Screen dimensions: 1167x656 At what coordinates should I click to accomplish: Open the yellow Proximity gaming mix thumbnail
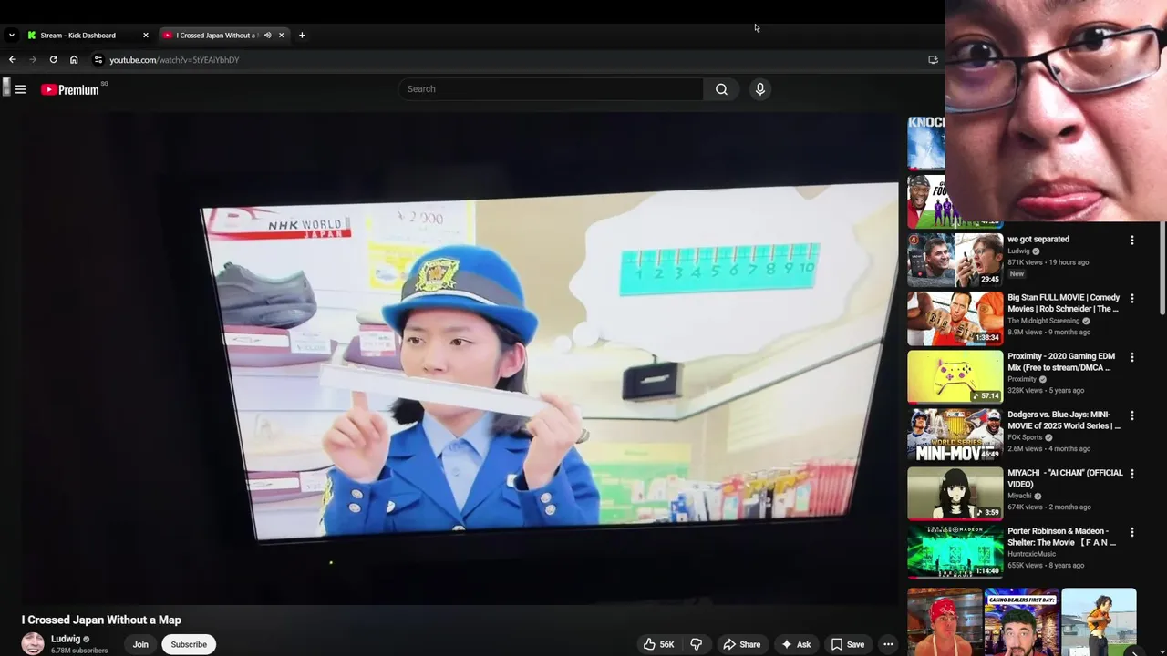click(955, 376)
